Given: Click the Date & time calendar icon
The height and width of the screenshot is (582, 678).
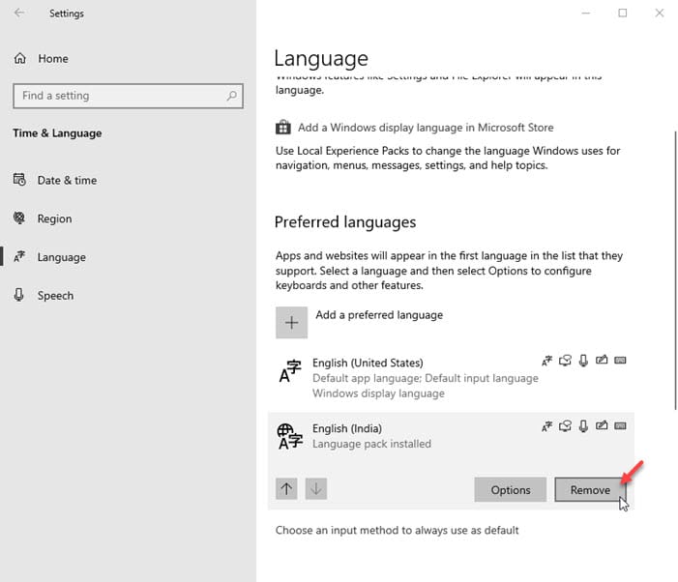Looking at the screenshot, I should [19, 179].
